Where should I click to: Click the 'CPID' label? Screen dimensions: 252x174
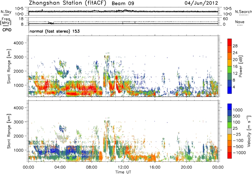coord(7,30)
